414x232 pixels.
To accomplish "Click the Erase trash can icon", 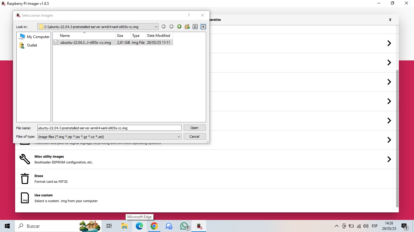I will [25, 179].
